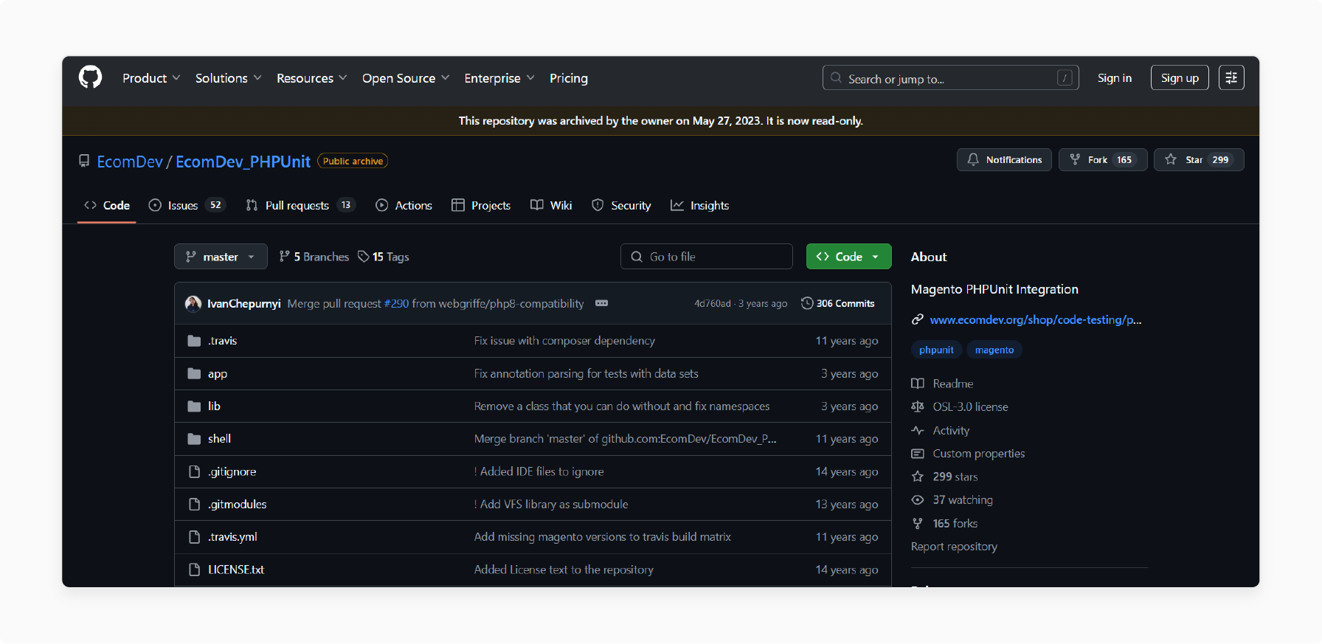1322x644 pixels.
Task: Open the Pull requests tab
Action: 300,206
